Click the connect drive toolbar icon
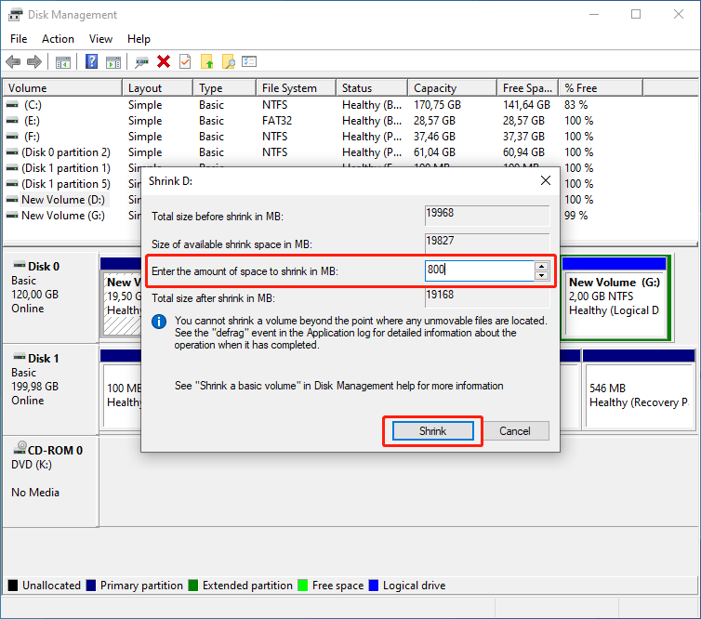 click(x=141, y=62)
